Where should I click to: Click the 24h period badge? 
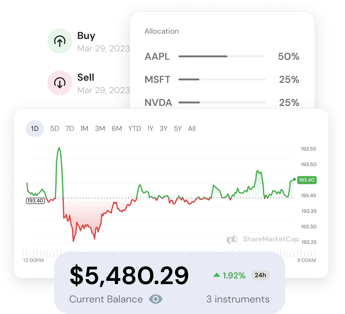pyautogui.click(x=260, y=275)
